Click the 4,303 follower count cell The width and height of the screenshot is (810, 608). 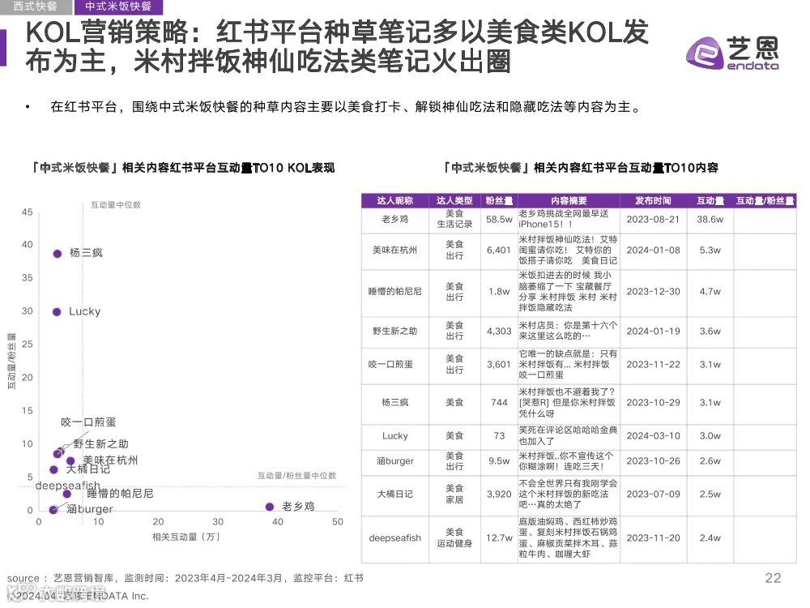point(499,332)
